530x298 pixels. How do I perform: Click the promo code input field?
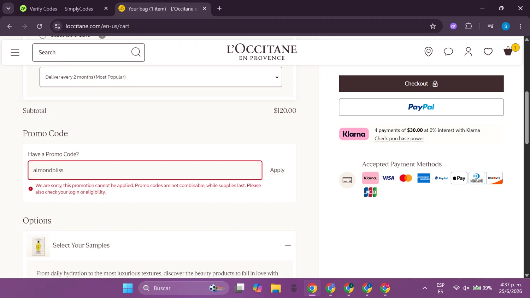pyautogui.click(x=145, y=170)
